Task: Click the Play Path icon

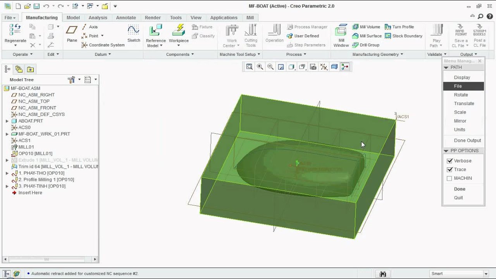Action: pos(437,30)
